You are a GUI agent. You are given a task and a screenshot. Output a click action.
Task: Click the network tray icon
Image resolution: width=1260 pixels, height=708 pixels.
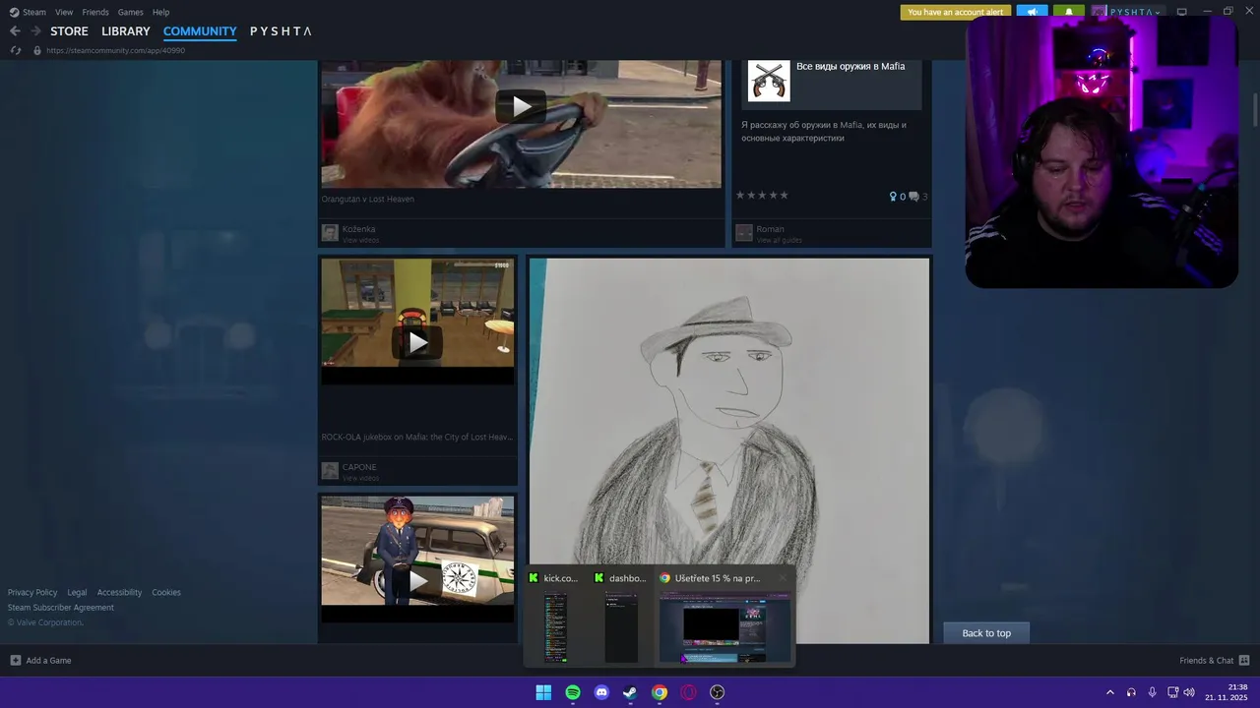[1172, 692]
